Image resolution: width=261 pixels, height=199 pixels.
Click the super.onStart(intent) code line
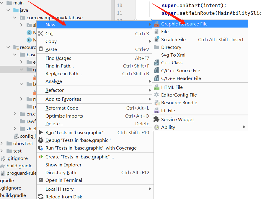coord(194,6)
